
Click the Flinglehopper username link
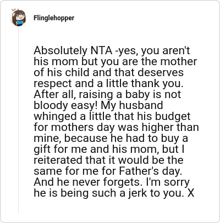pos(54,18)
